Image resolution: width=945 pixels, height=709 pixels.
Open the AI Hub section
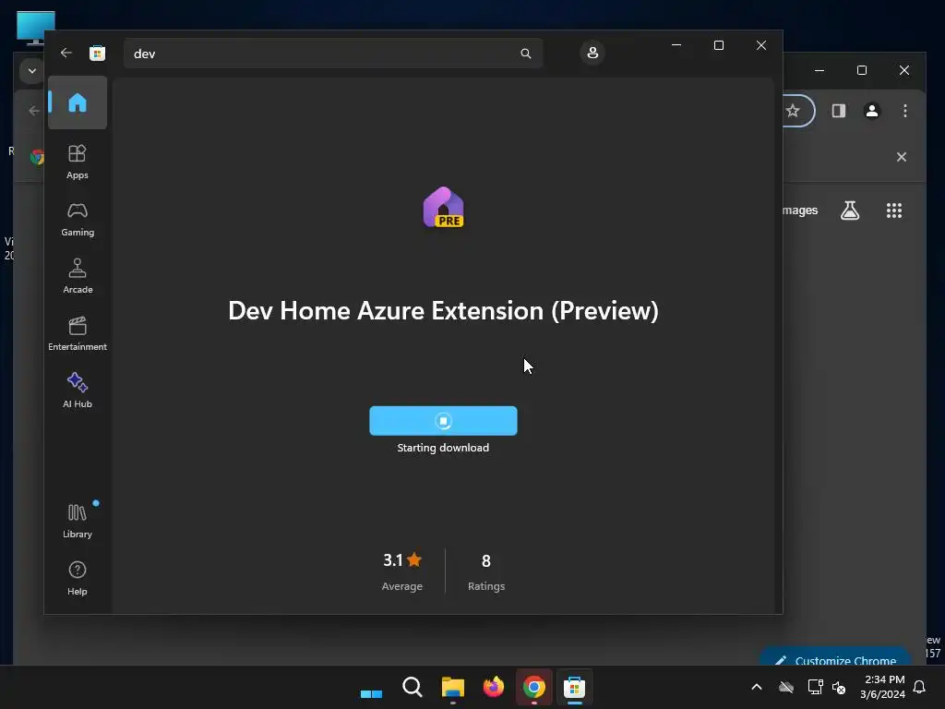point(78,391)
